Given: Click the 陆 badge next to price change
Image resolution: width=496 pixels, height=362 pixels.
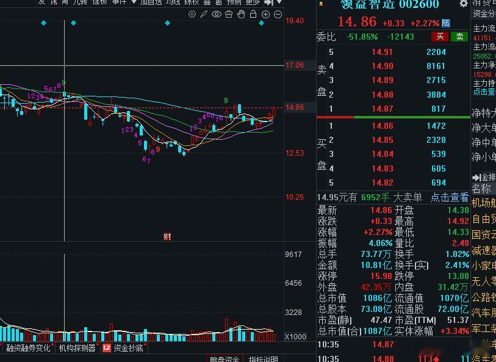Looking at the screenshot, I should pos(445,23).
